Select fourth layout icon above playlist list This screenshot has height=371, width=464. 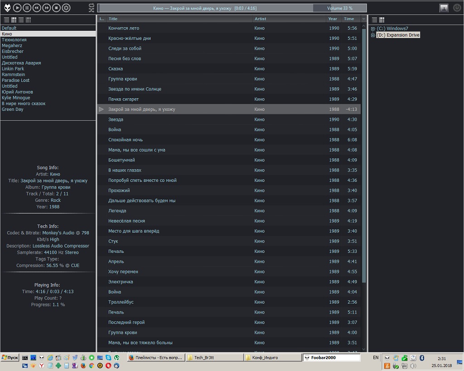[x=29, y=20]
